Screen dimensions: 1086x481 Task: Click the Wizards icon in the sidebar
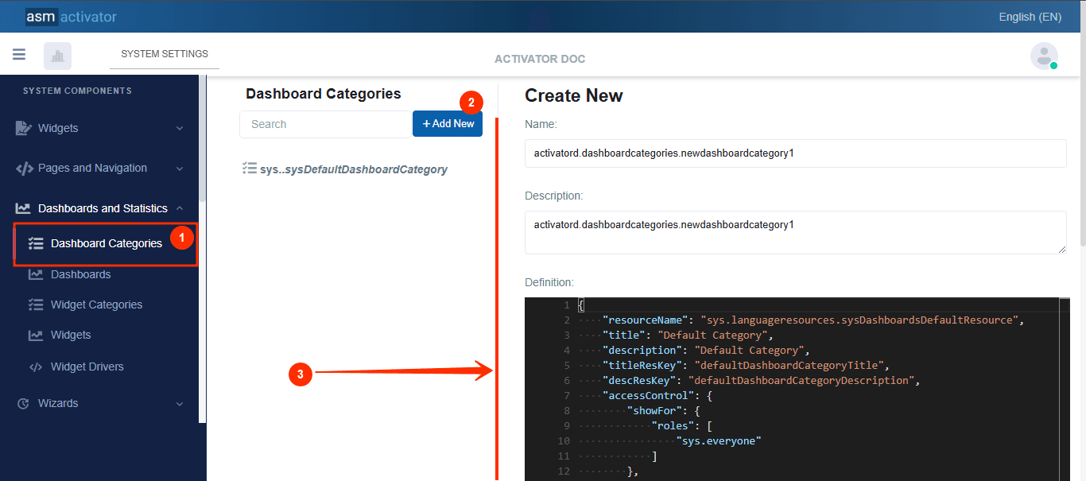click(23, 403)
